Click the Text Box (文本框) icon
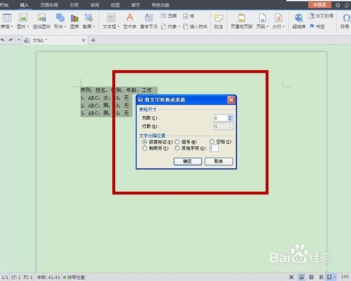Screen dimensions: 351x281 (x=111, y=18)
